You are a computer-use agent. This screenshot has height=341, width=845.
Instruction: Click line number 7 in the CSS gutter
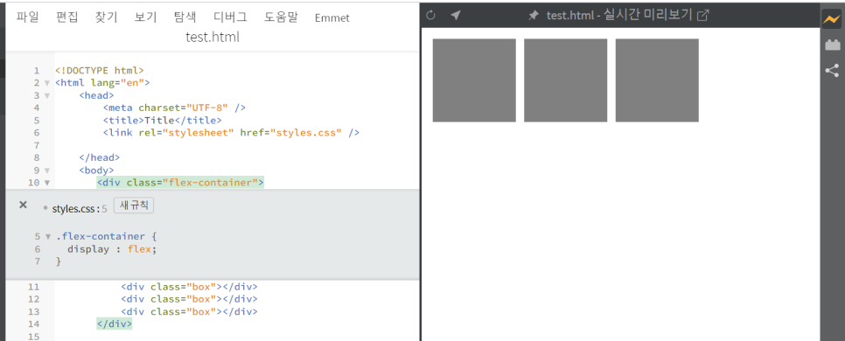(x=38, y=261)
